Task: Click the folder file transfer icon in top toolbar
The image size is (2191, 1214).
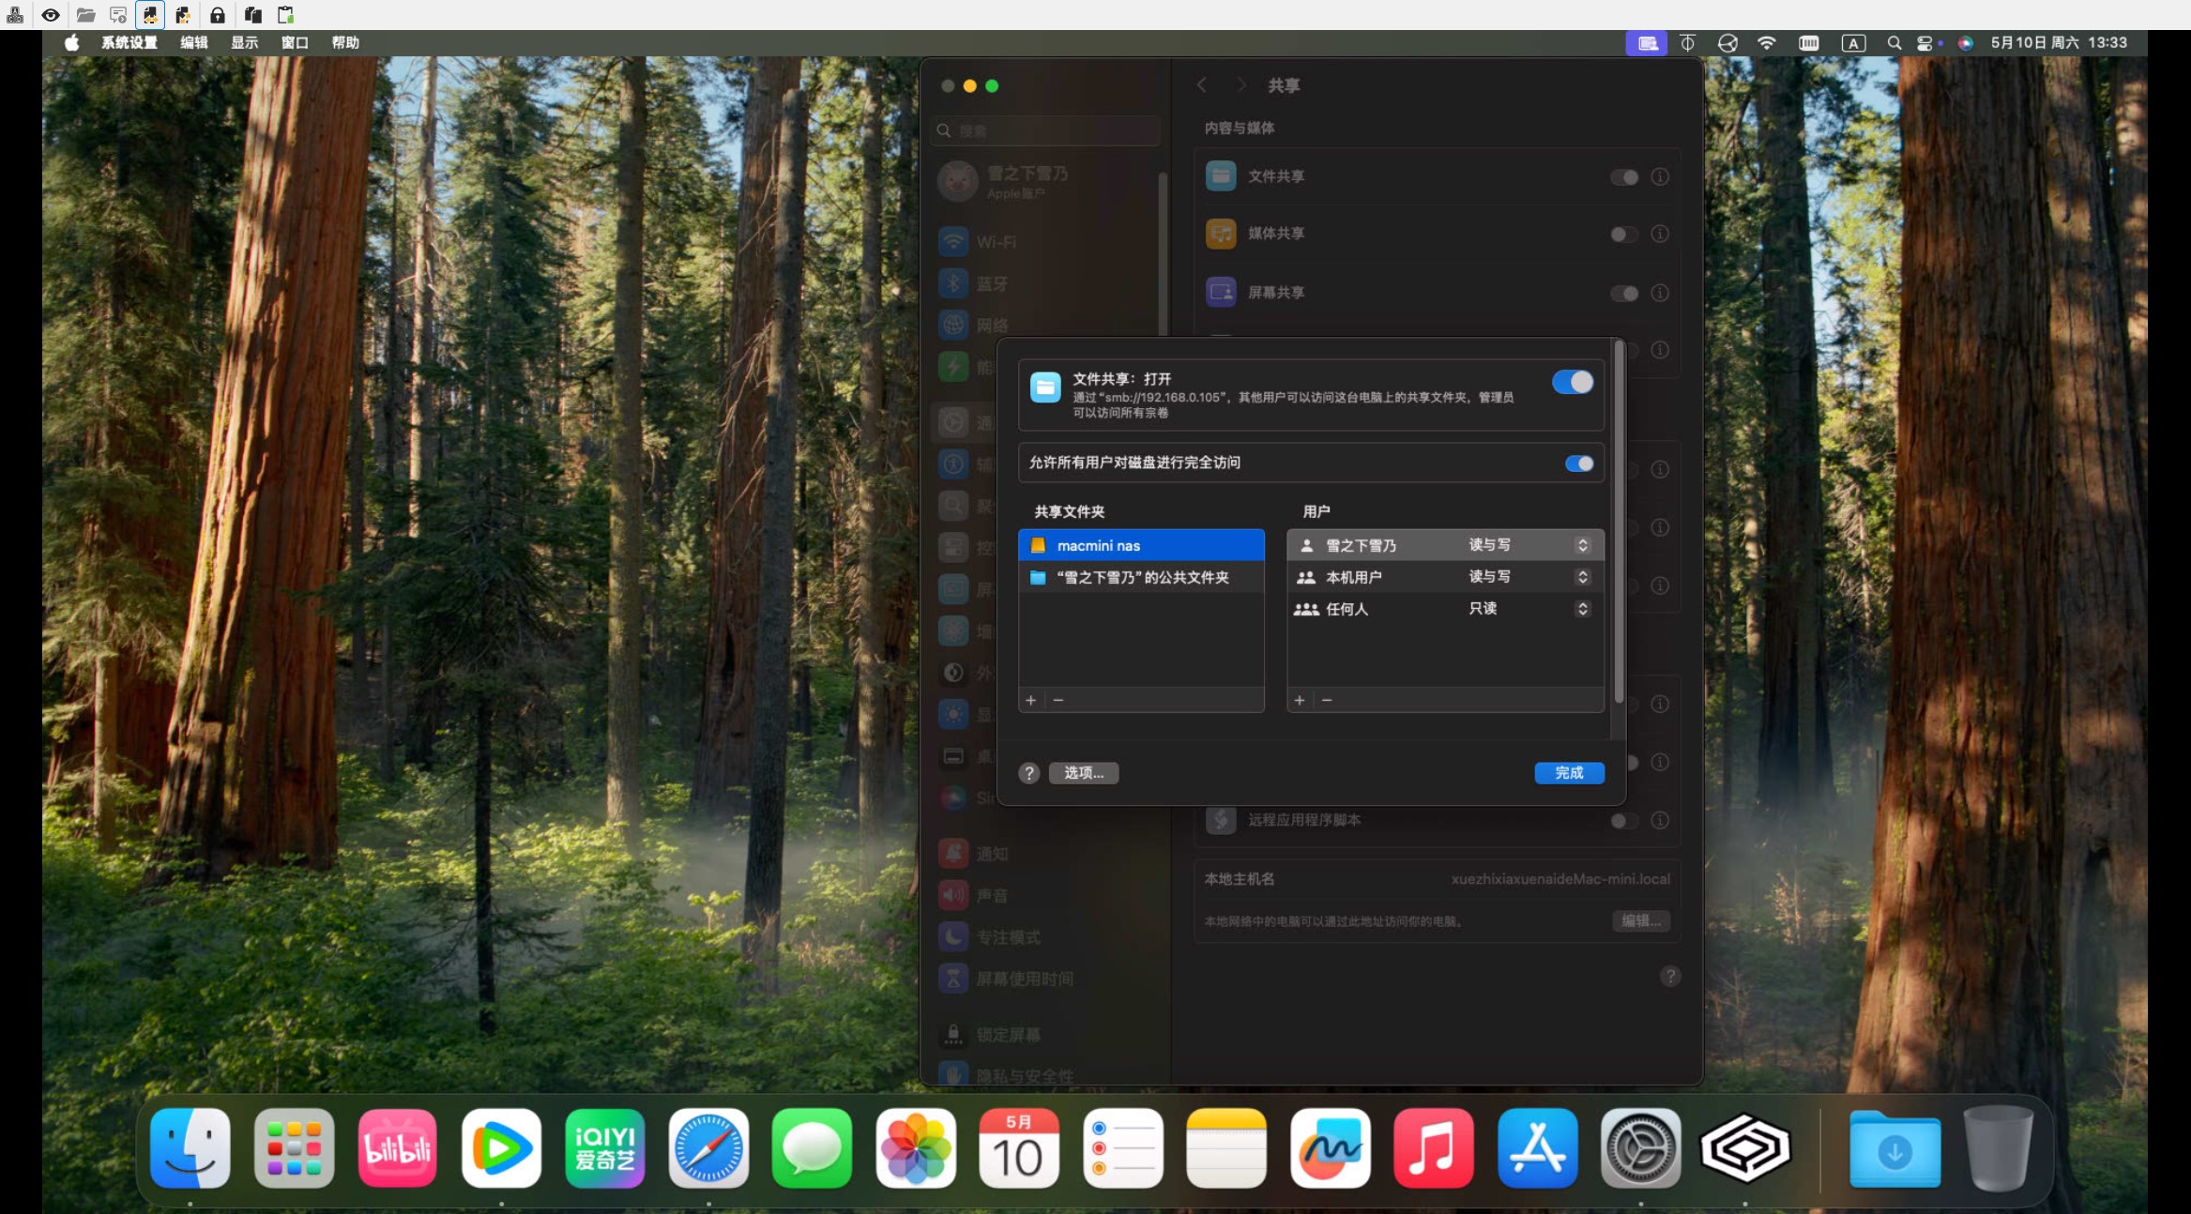Action: [85, 15]
